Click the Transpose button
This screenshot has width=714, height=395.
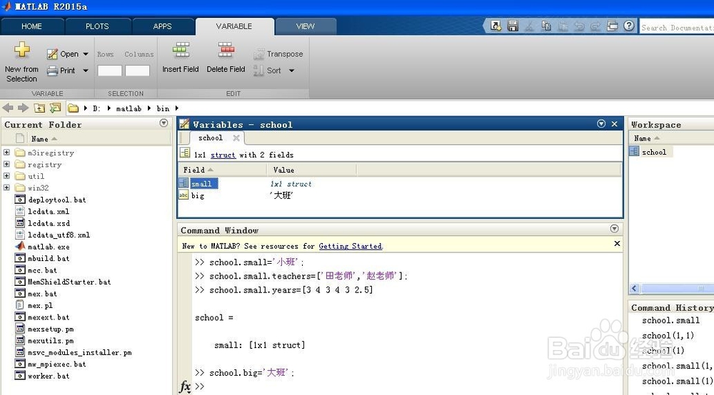(x=278, y=54)
